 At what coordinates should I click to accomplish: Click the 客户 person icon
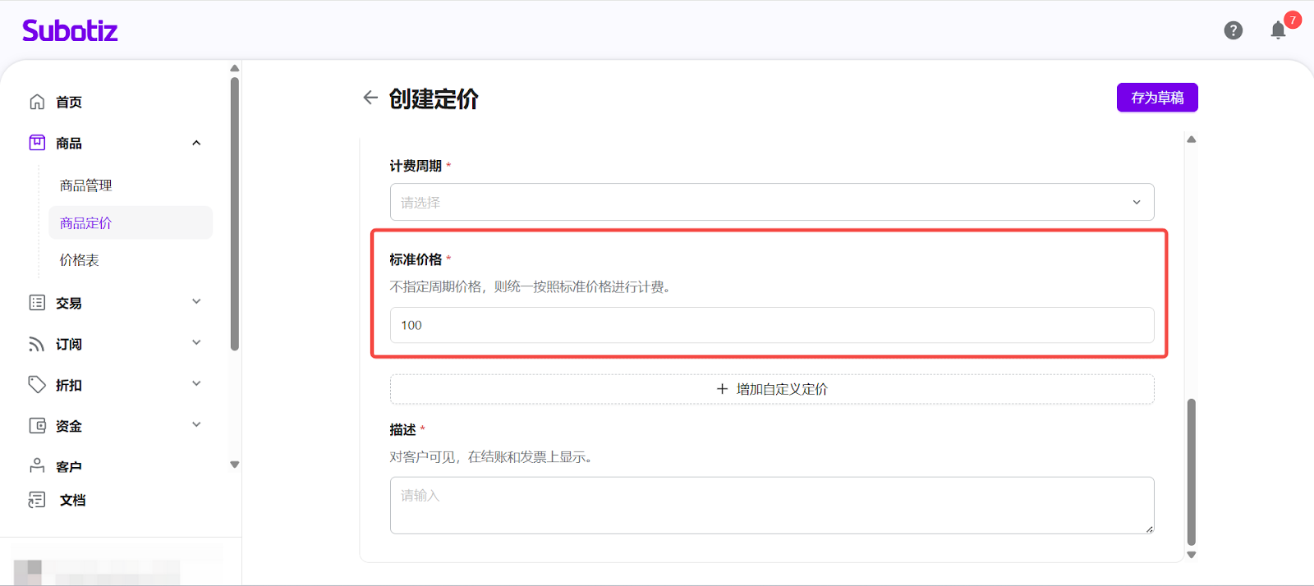(x=37, y=465)
